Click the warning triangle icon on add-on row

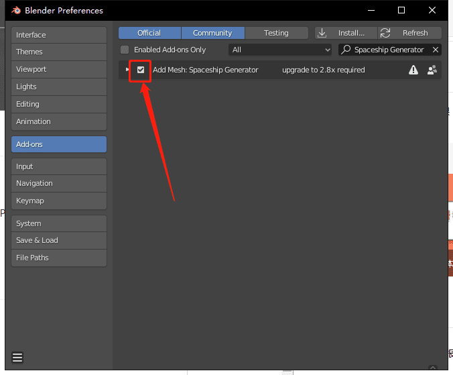pos(413,70)
